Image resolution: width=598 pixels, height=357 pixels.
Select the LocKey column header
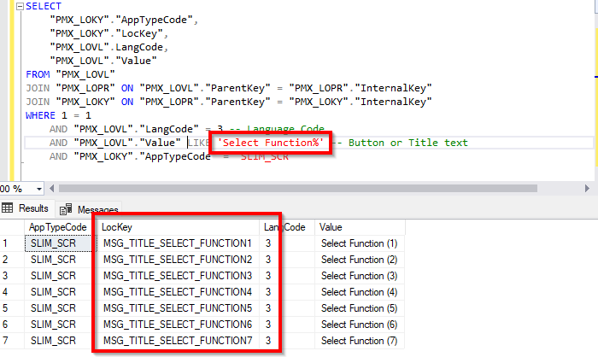tap(178, 227)
